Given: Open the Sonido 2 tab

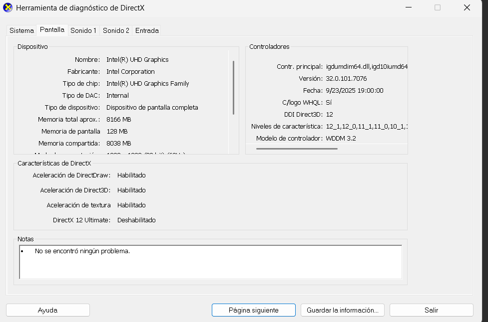Looking at the screenshot, I should [x=116, y=30].
